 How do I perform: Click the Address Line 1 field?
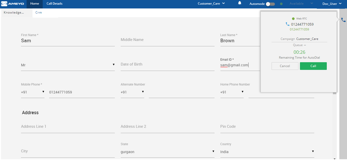point(68,127)
